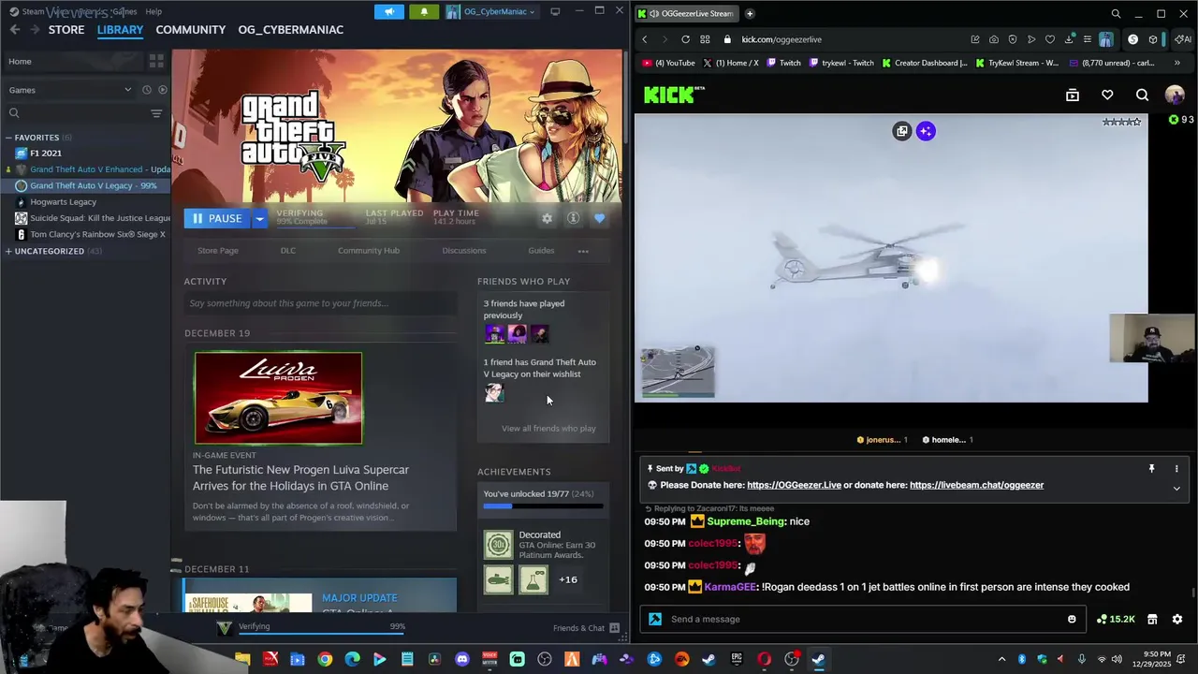Click Verifying download progress bar at bottom
1198x674 pixels.
click(321, 635)
